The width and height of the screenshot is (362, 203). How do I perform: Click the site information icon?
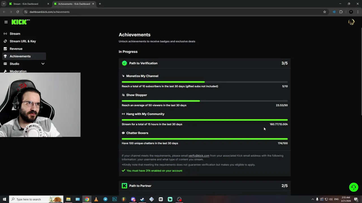[x=25, y=12]
